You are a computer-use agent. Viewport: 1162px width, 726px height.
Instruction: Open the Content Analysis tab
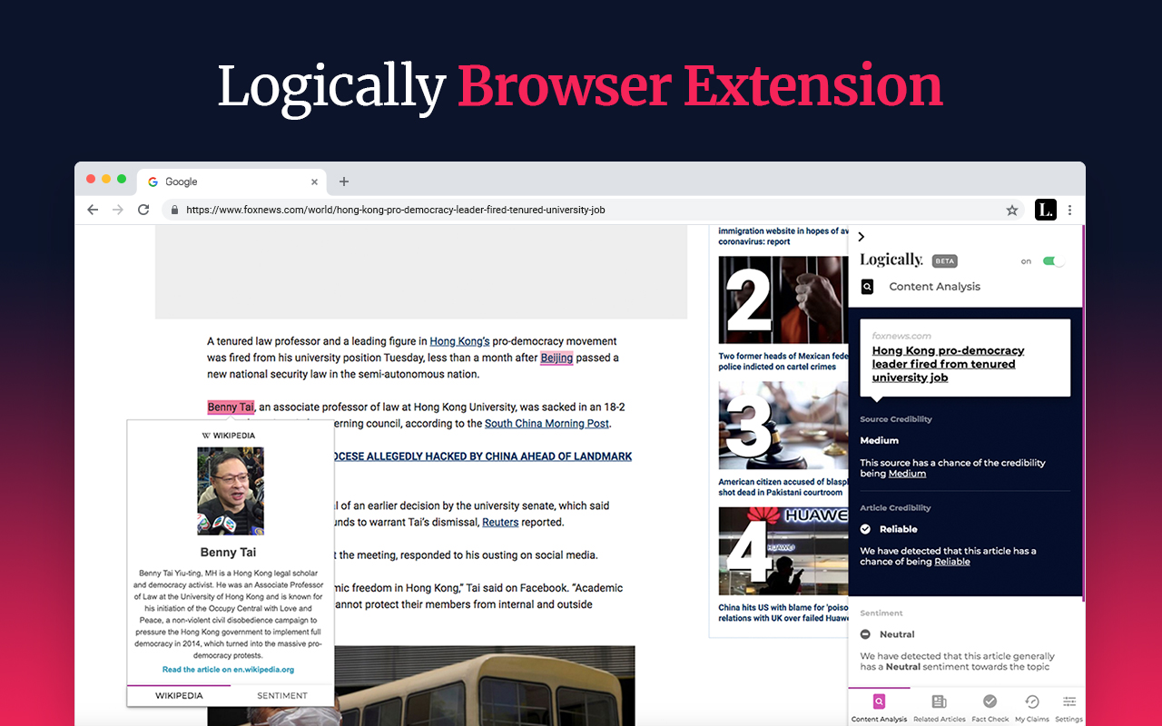[879, 707]
